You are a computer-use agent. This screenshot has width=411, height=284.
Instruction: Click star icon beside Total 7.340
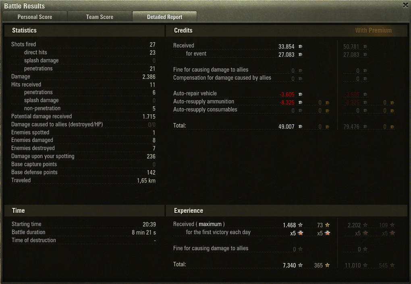(300, 265)
